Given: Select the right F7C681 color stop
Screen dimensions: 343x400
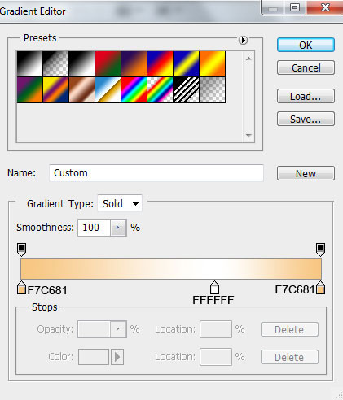Looking at the screenshot, I should tap(320, 288).
